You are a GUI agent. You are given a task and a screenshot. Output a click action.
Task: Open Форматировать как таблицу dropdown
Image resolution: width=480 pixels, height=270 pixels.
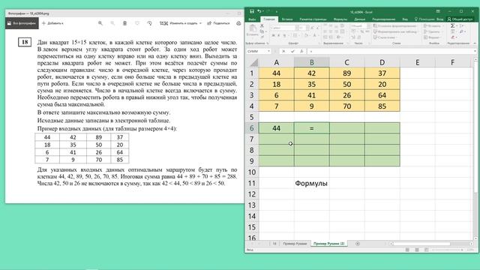[395, 31]
